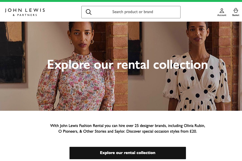Click "Olivia Rubin" in the description text
242x161 pixels.
(x=194, y=126)
